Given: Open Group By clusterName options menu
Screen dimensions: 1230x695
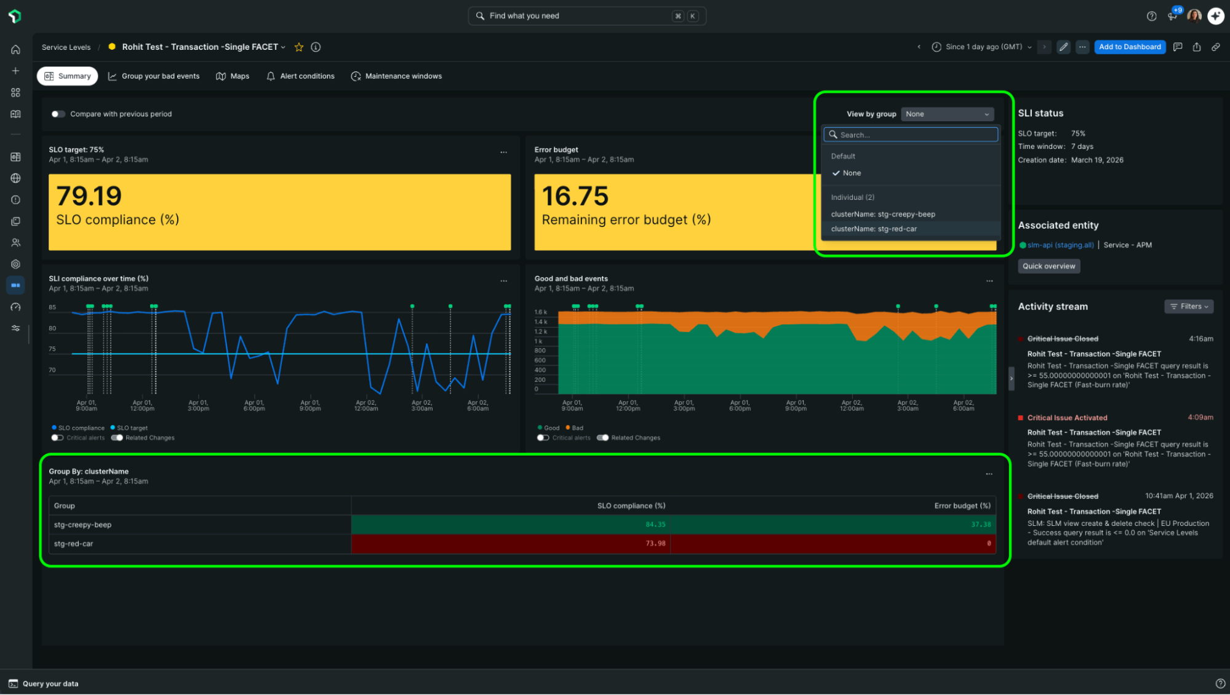Looking at the screenshot, I should (x=989, y=474).
